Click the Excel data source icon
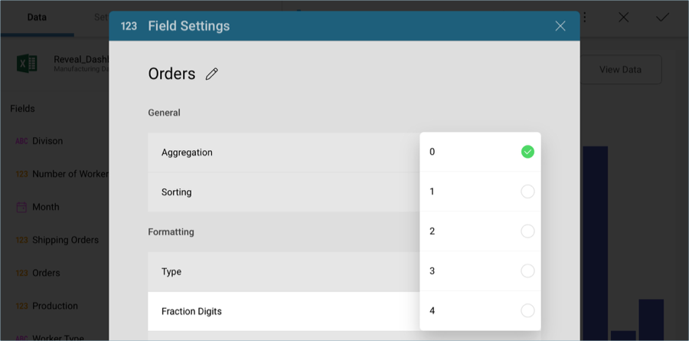 (x=27, y=64)
